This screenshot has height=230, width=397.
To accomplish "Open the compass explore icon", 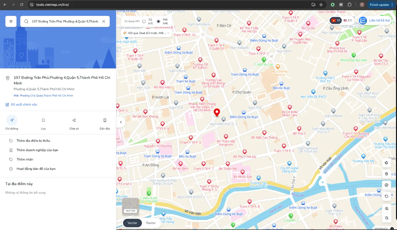I will (386, 185).
